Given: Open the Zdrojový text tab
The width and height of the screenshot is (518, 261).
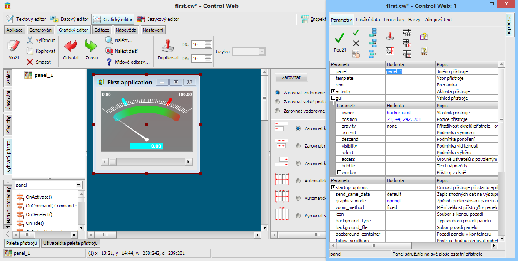Looking at the screenshot, I should click(x=438, y=20).
